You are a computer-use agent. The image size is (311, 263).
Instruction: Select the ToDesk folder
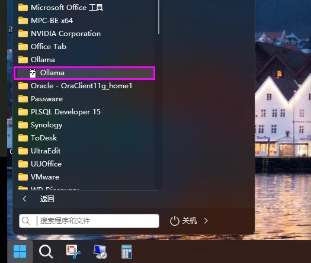coord(84,138)
